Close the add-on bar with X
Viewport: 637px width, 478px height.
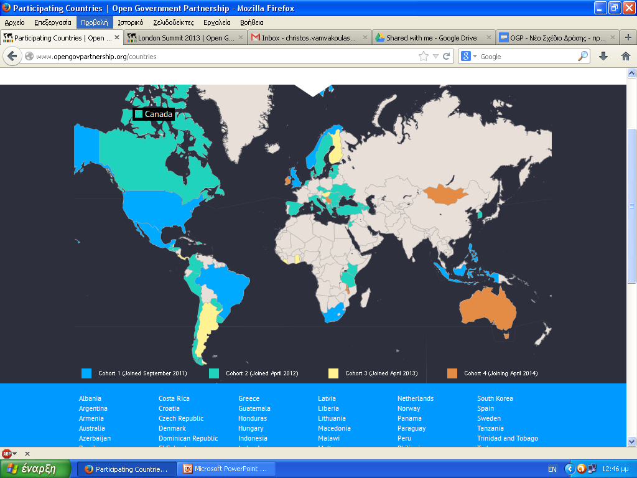[x=27, y=453]
